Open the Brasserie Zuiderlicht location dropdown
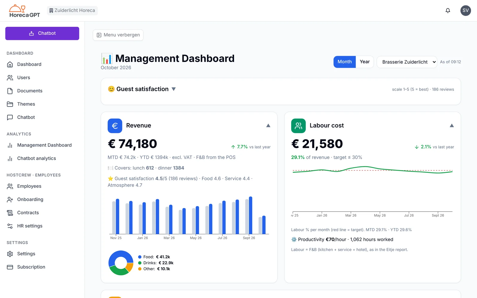This screenshot has width=477, height=298. click(x=407, y=62)
